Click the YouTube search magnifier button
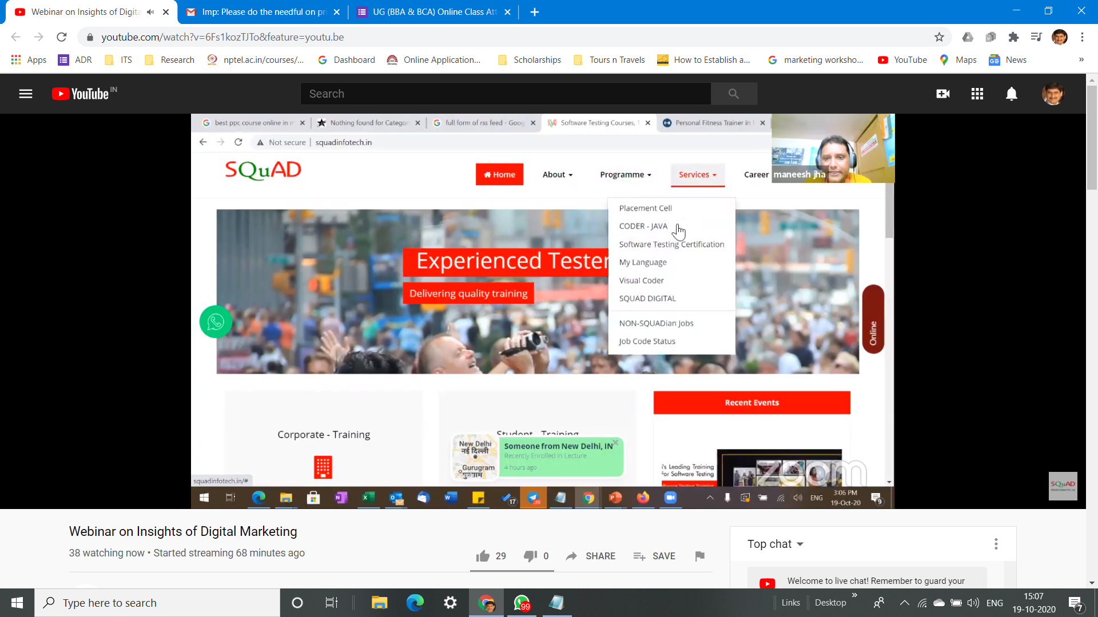Image resolution: width=1098 pixels, height=617 pixels. click(x=734, y=94)
